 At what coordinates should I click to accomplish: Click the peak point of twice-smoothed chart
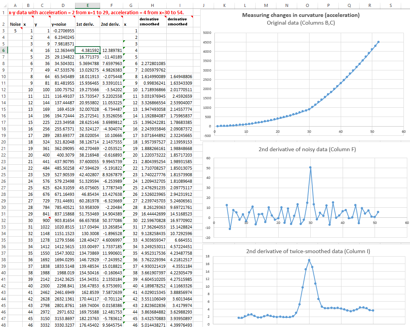click(309, 260)
